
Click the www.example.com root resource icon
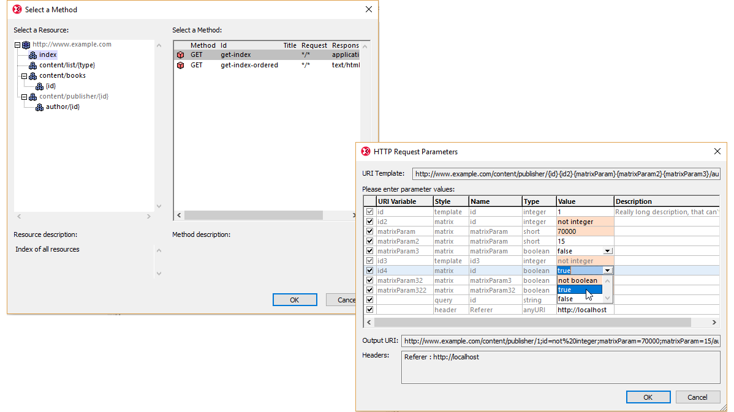26,45
